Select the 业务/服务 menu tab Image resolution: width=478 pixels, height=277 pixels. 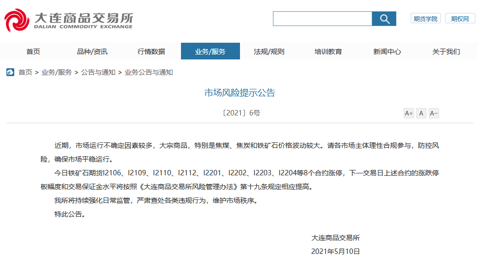point(210,51)
